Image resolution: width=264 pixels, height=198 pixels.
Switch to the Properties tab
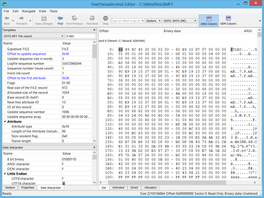(28, 188)
